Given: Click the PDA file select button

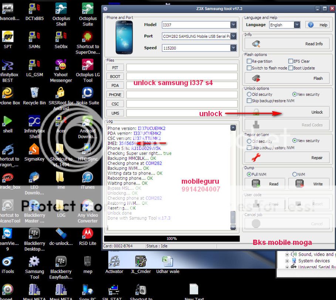Looking at the screenshot, I should tap(115, 85).
